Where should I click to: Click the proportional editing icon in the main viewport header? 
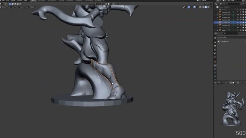pyautogui.click(x=113, y=4)
